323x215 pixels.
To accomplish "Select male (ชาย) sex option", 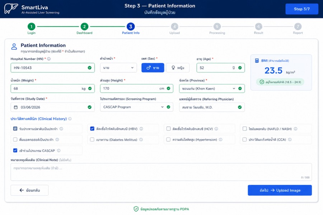I will (x=153, y=68).
